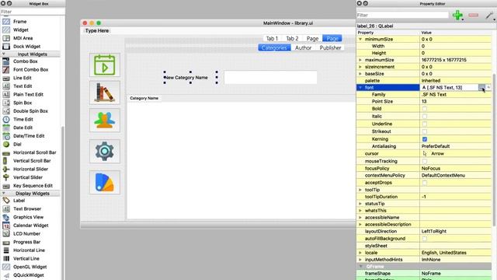
Task: Pick the Progress Bar widget icon
Action: pos(6,242)
